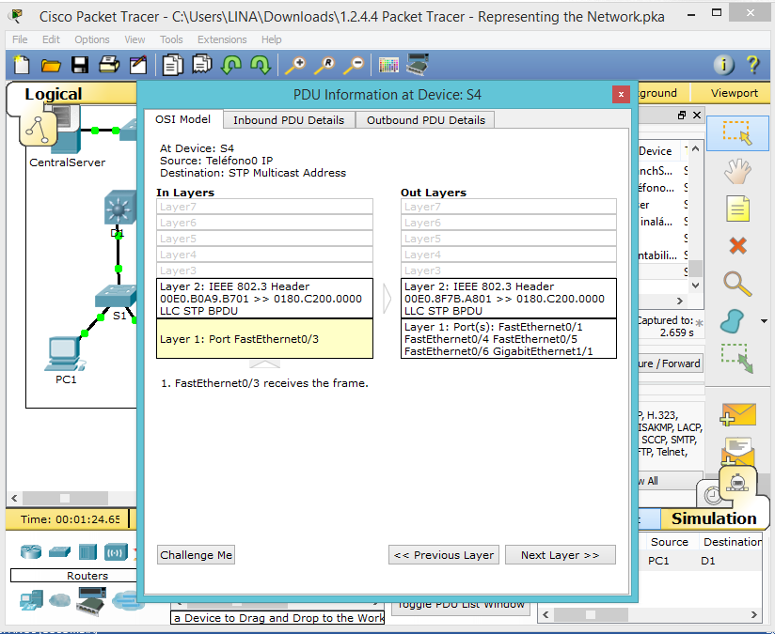This screenshot has width=775, height=634.
Task: Open network information with the i icon
Action: [724, 65]
